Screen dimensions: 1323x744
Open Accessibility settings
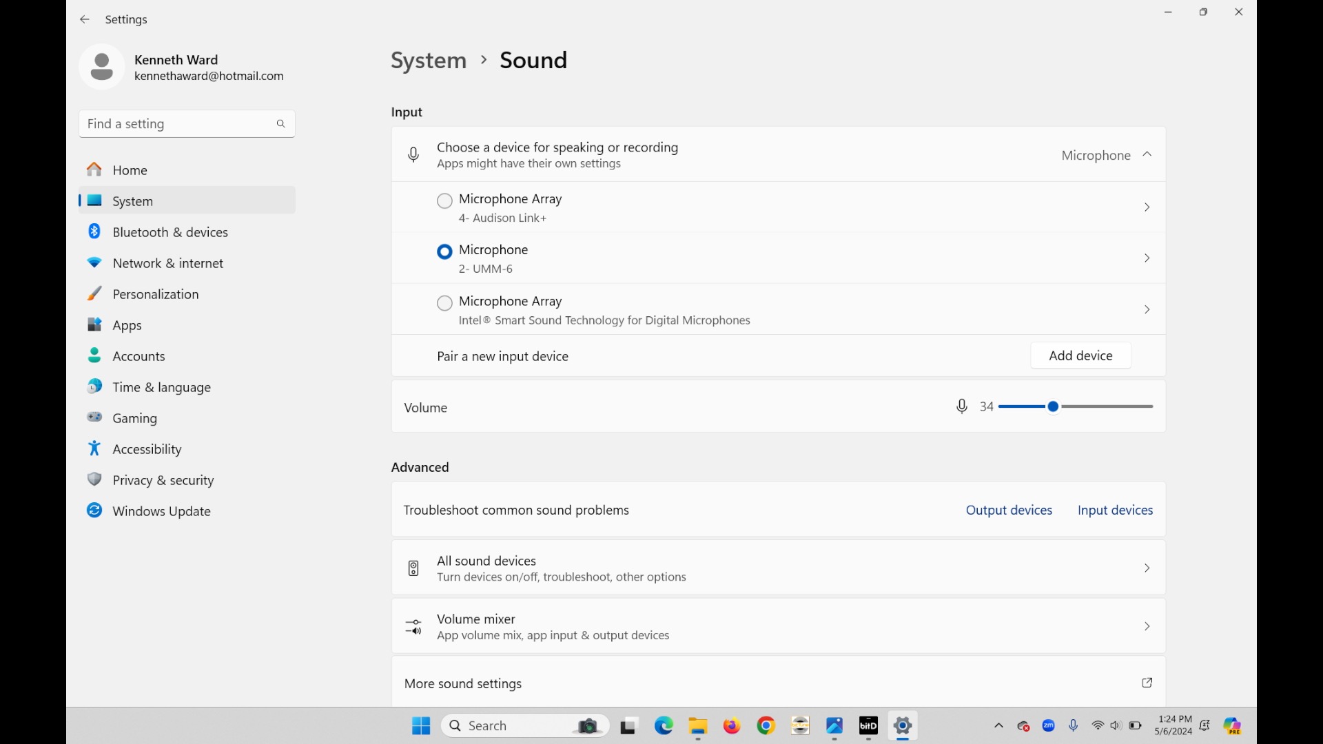(187, 449)
